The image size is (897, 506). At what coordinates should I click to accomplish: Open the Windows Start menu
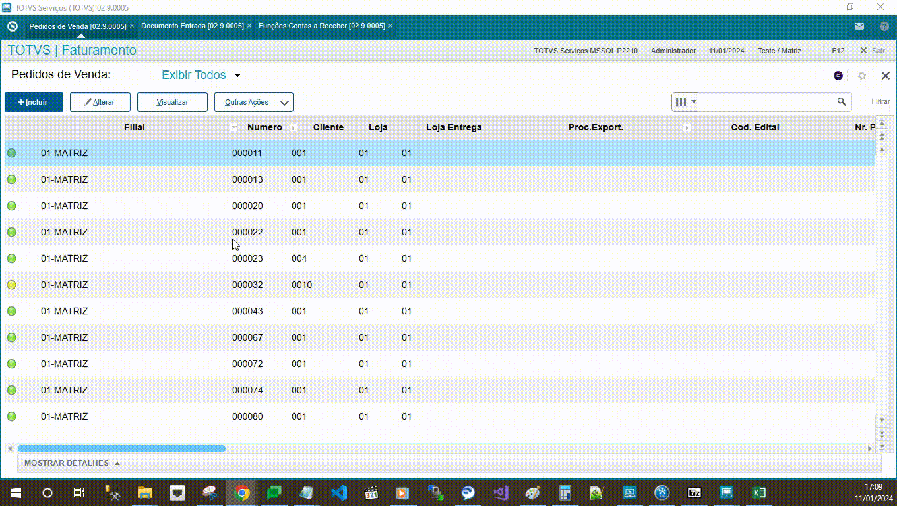15,493
